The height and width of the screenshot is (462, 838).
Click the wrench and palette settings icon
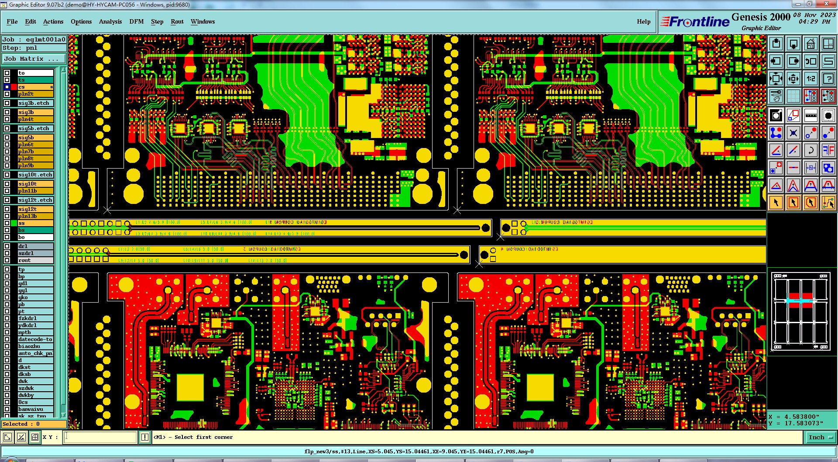point(776,96)
